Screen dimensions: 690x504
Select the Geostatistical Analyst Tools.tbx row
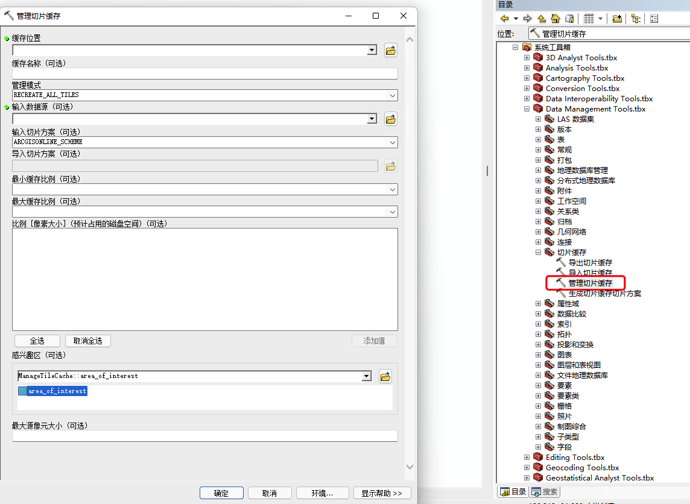[x=593, y=477]
